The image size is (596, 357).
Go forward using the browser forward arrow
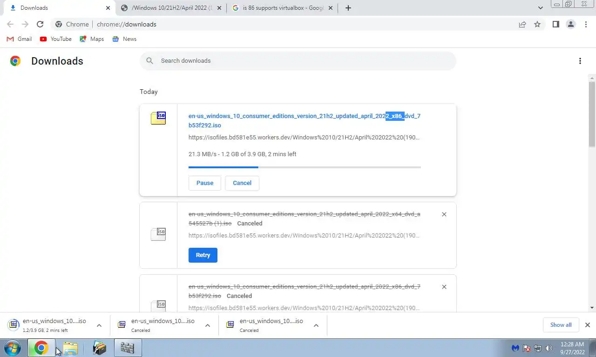pyautogui.click(x=25, y=24)
